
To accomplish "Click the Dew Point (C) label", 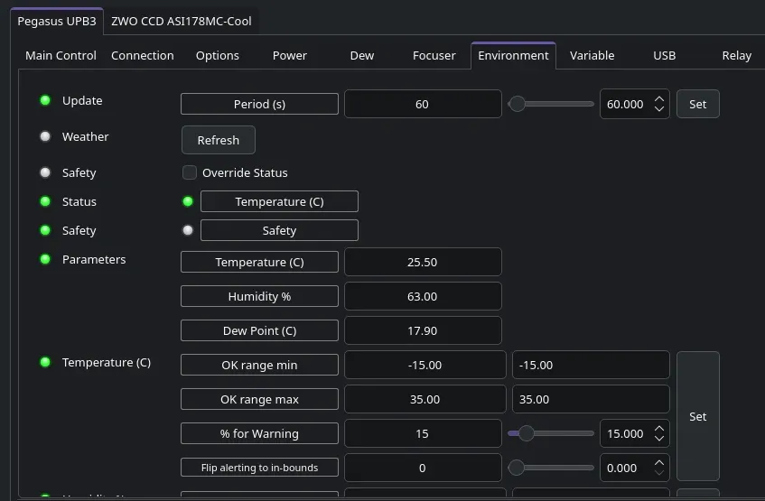I will tap(259, 330).
